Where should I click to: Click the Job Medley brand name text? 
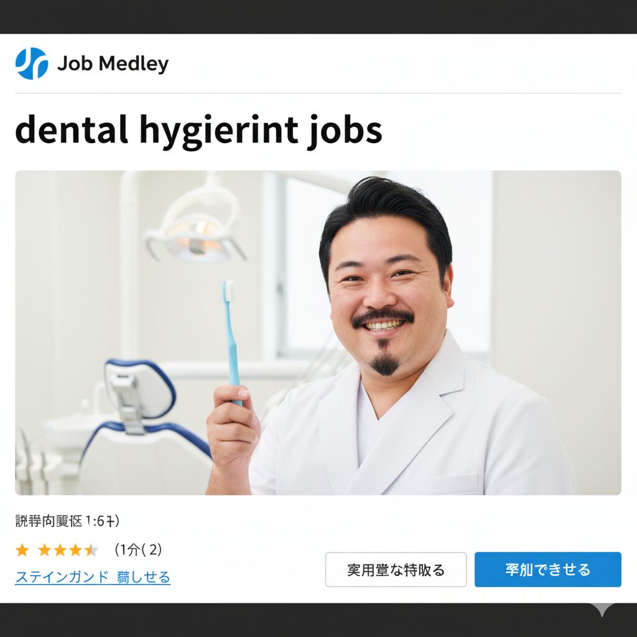click(x=113, y=64)
